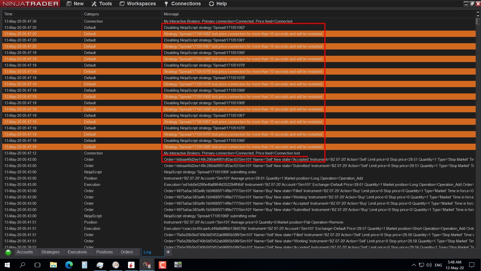This screenshot has height=271, width=481.
Task: Click the Help lifebuoy icon in menu bar
Action: tap(212, 4)
